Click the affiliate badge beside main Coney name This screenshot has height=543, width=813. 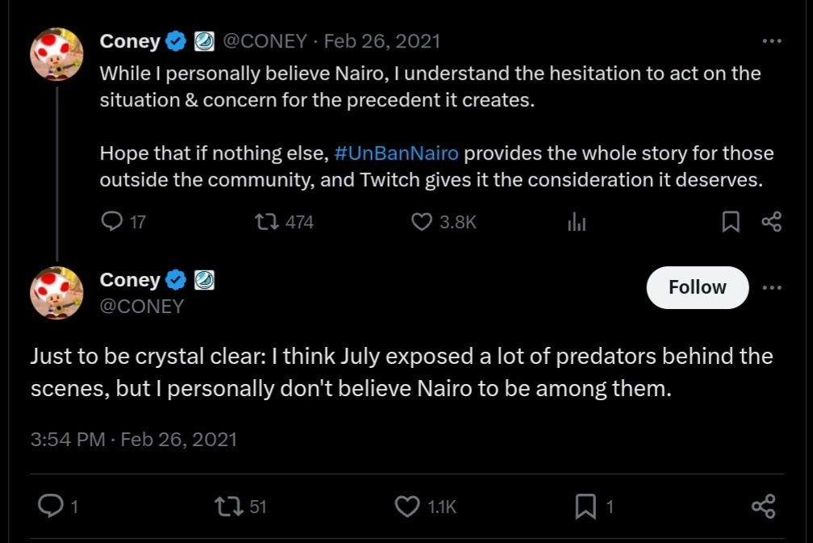click(x=205, y=280)
